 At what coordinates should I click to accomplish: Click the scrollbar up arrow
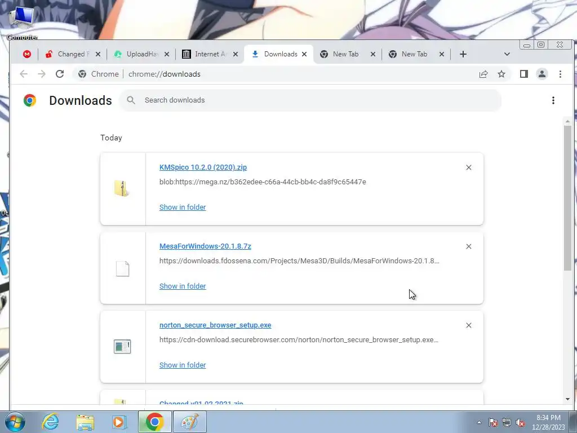point(567,121)
